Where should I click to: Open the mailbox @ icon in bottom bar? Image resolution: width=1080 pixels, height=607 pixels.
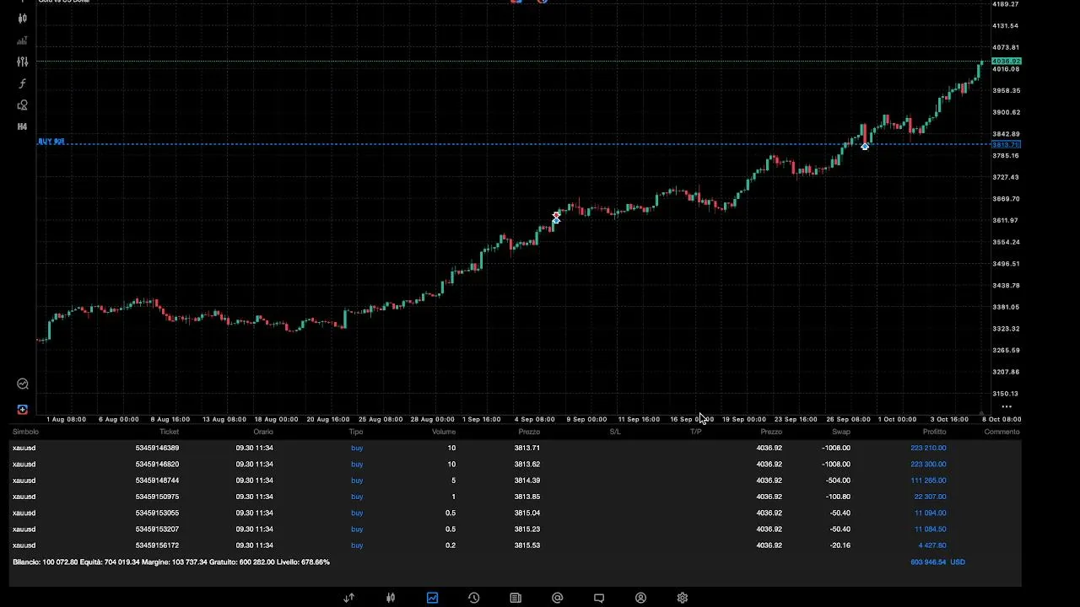(x=557, y=598)
